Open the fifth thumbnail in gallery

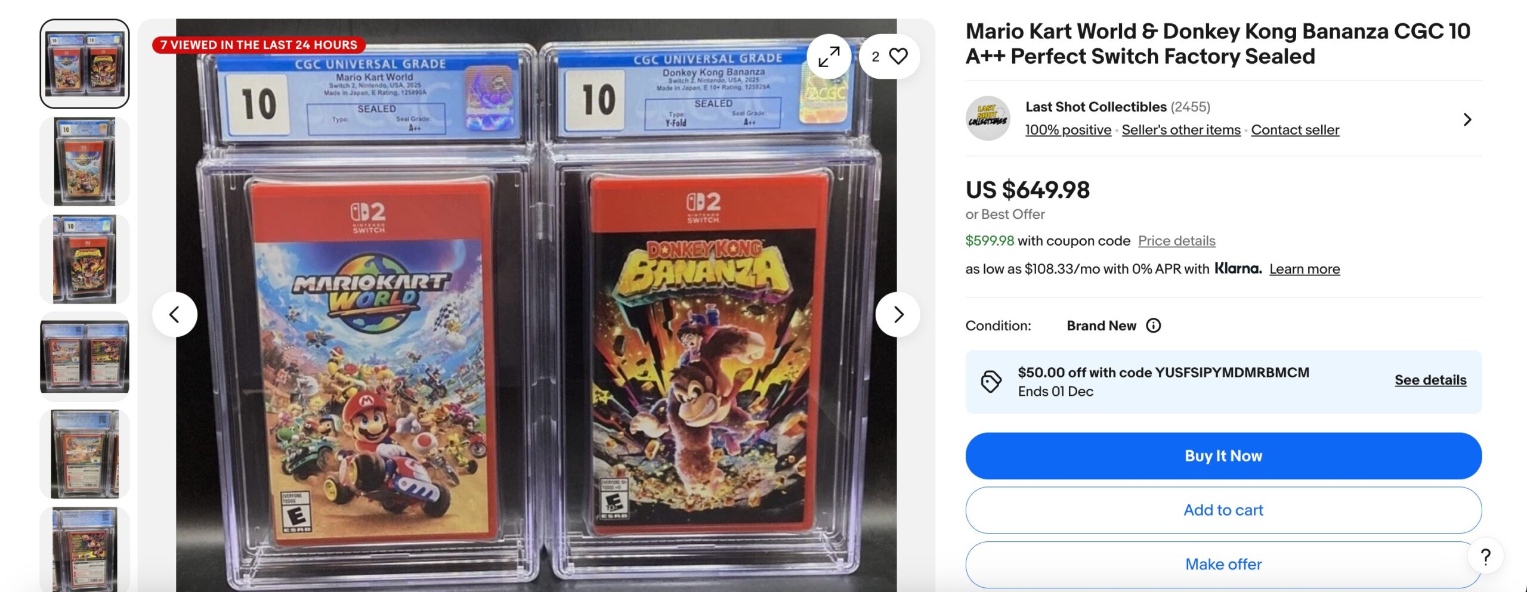click(85, 454)
